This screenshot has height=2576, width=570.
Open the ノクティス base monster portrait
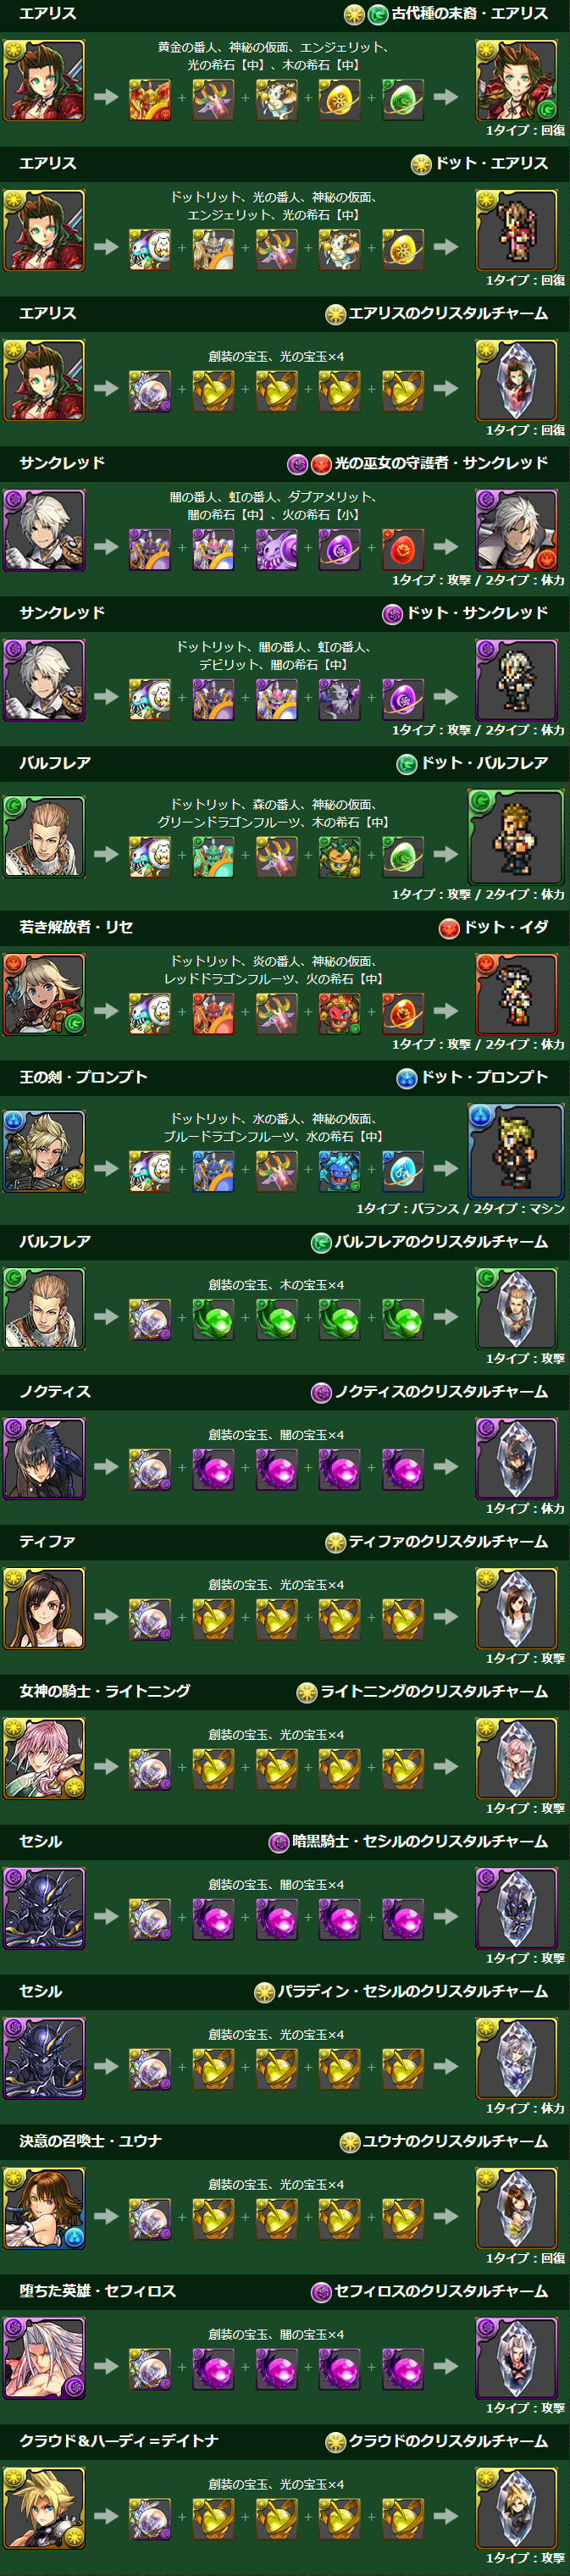[44, 1458]
